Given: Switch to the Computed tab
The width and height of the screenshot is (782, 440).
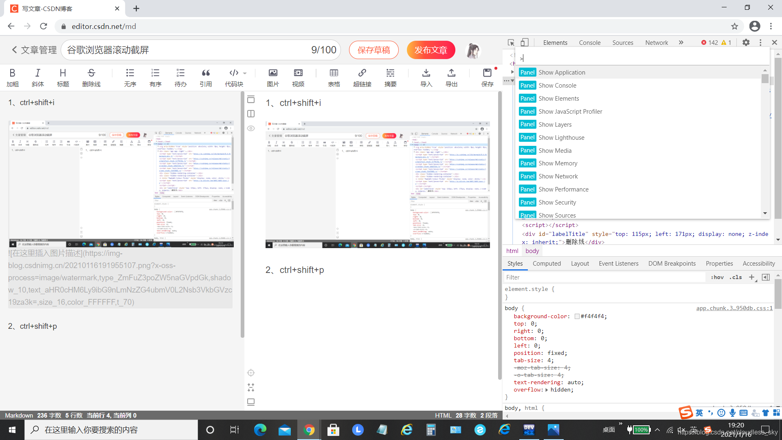Looking at the screenshot, I should click(x=547, y=264).
